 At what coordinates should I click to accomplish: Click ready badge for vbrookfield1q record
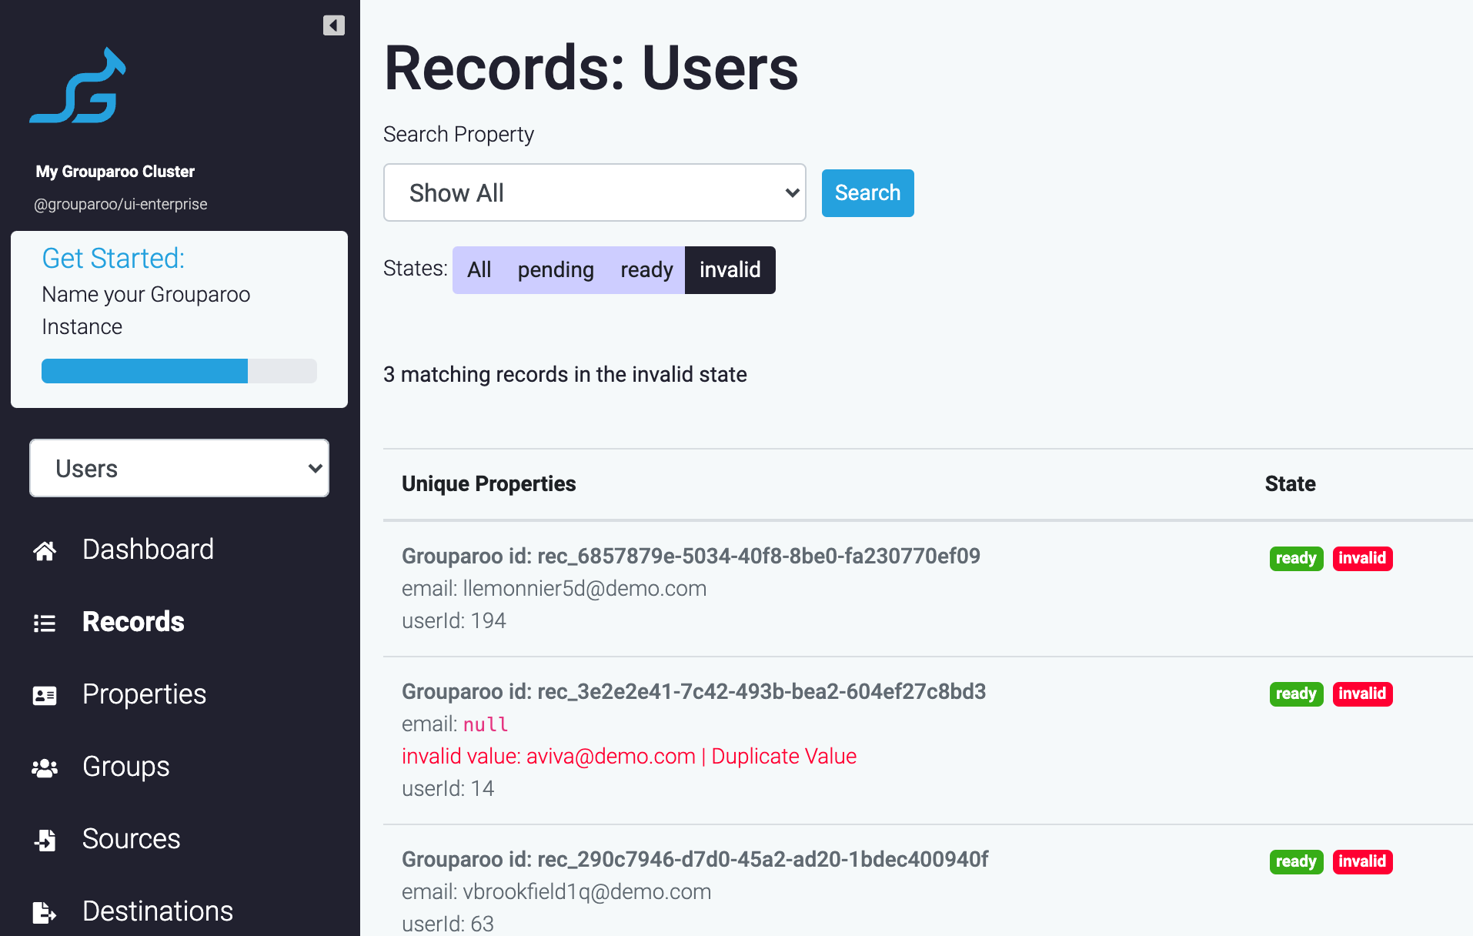click(1296, 861)
